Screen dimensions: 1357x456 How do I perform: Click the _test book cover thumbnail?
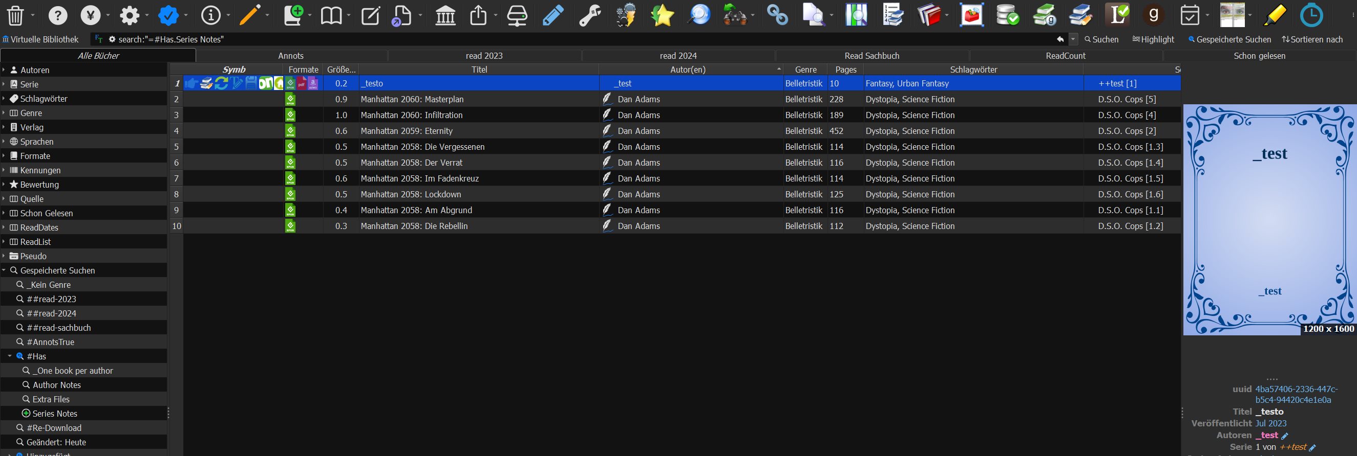tap(1269, 220)
